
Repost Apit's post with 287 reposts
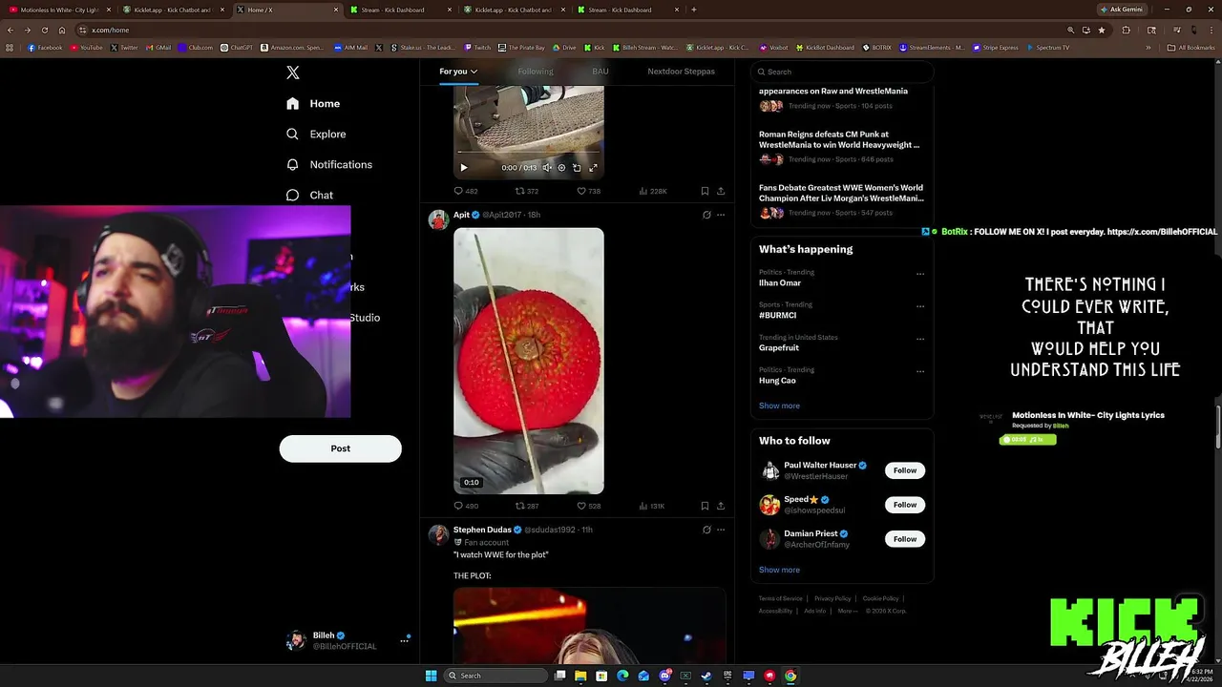tap(527, 506)
